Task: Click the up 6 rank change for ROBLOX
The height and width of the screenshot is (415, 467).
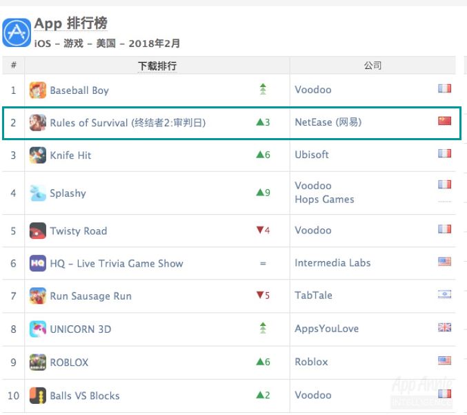Action: click(x=263, y=362)
